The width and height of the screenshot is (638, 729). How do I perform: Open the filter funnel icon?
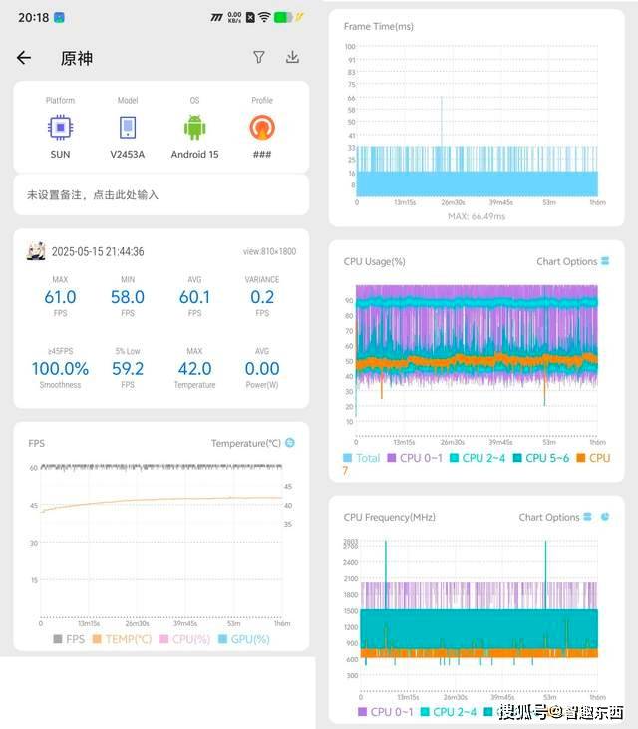pyautogui.click(x=259, y=57)
